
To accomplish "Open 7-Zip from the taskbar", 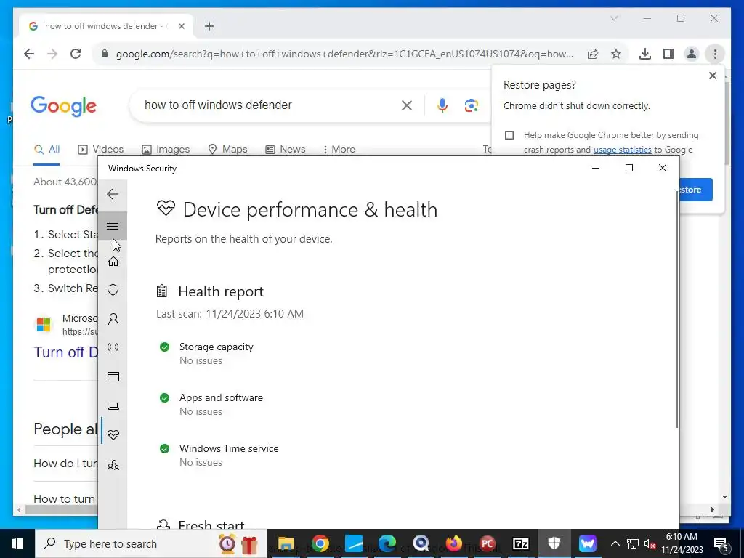I will click(520, 543).
